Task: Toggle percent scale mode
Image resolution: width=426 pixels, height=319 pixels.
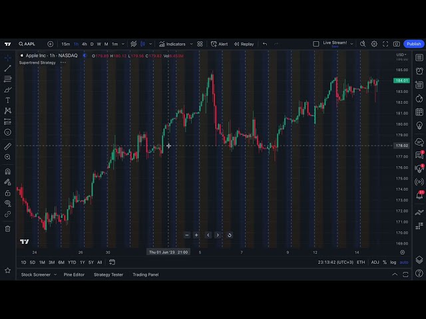Action: click(x=385, y=263)
